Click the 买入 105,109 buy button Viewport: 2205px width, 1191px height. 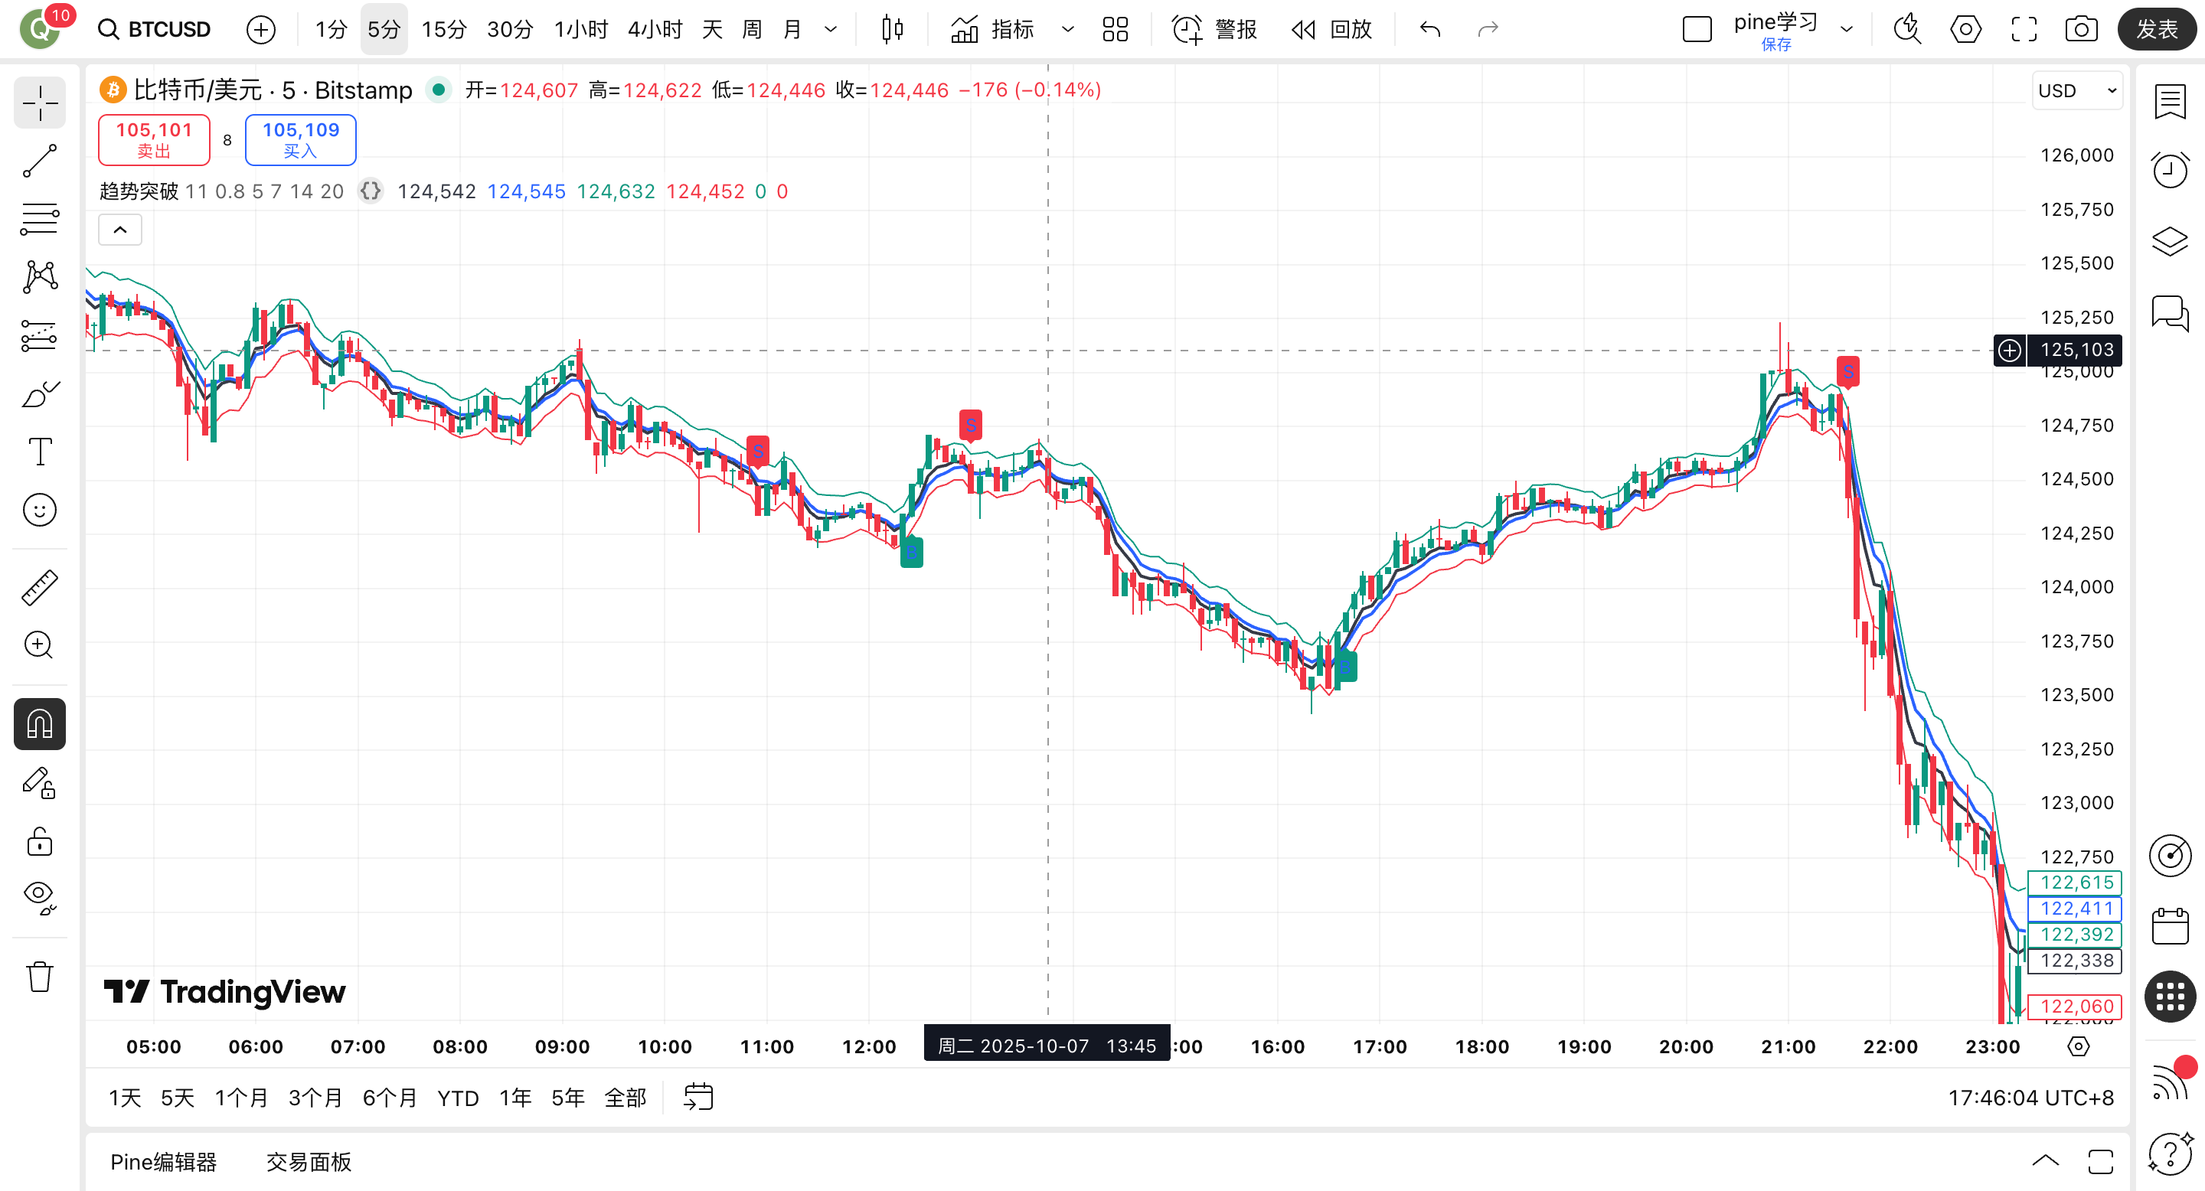pyautogui.click(x=300, y=139)
